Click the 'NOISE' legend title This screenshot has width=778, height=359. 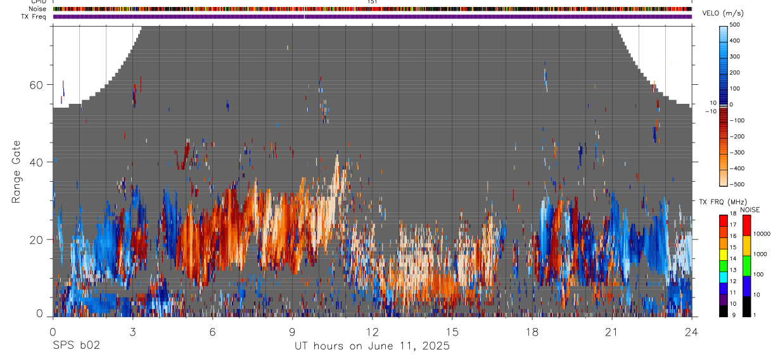(x=749, y=210)
